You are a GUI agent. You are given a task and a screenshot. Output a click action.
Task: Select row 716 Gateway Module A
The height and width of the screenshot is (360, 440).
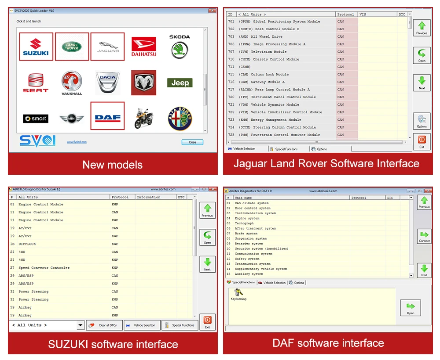[317, 82]
